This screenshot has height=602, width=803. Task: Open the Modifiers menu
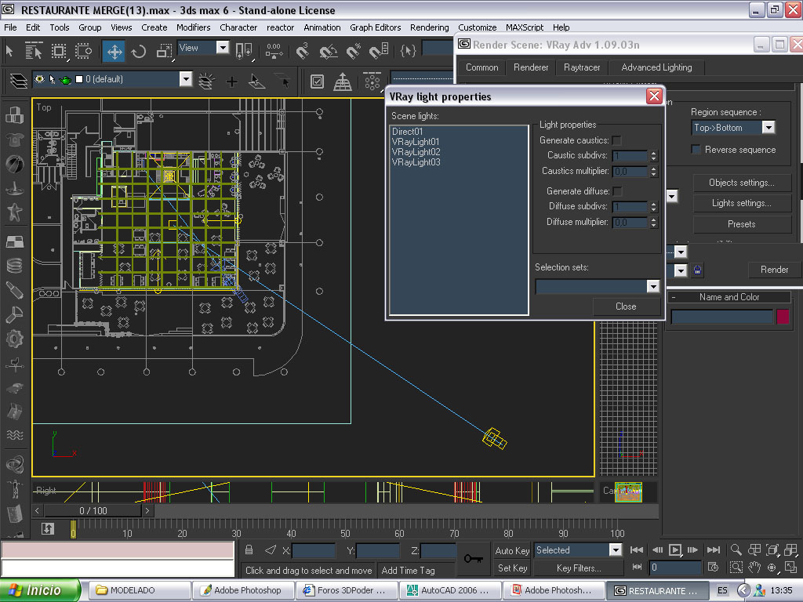tap(193, 27)
